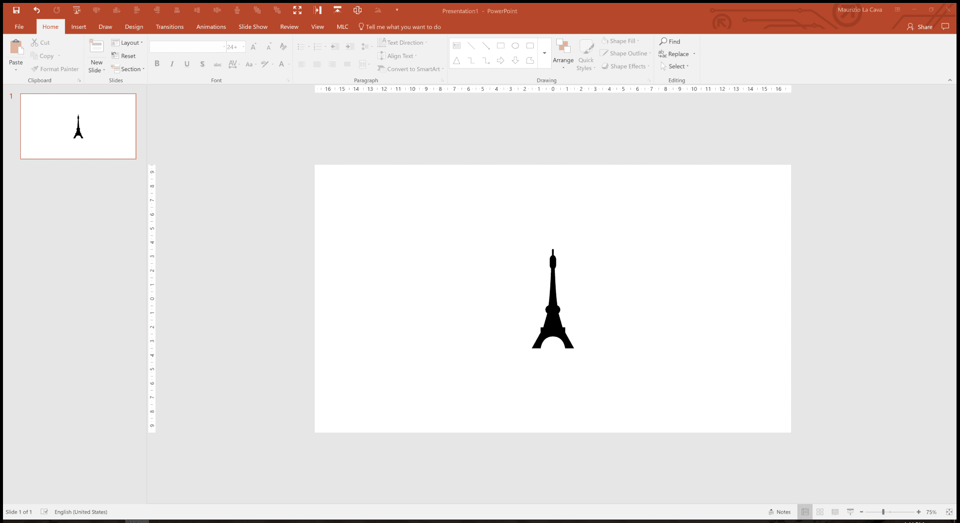The width and height of the screenshot is (960, 523).
Task: Select the Text Box tool in shapes gallery
Action: click(x=456, y=45)
